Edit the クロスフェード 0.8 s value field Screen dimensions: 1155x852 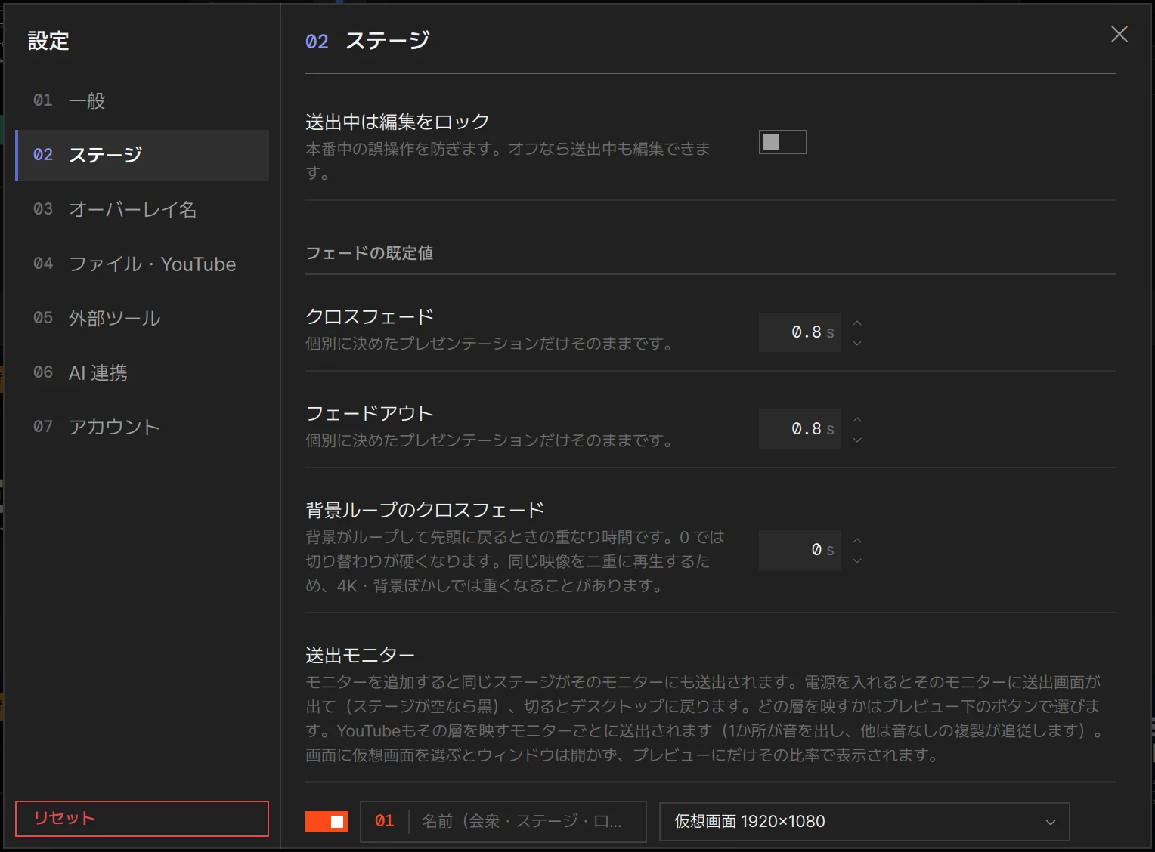[800, 332]
